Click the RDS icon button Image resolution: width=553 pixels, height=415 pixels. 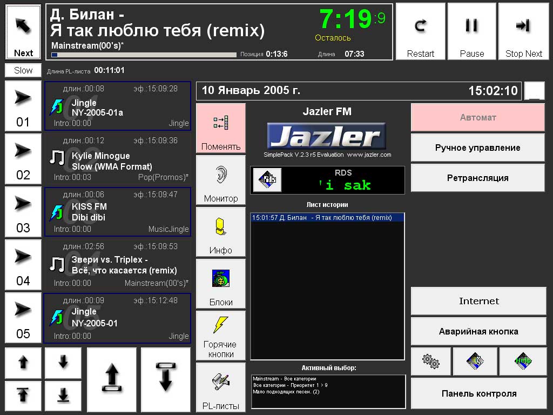(x=267, y=180)
